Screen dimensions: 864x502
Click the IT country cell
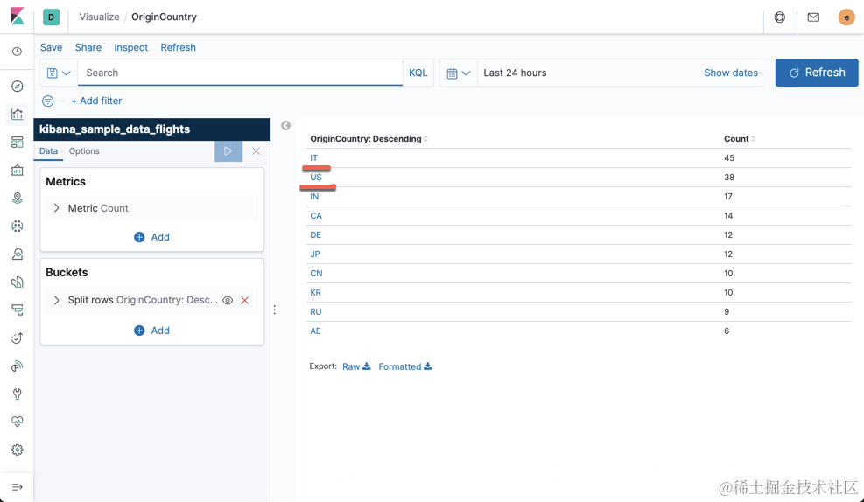(314, 158)
